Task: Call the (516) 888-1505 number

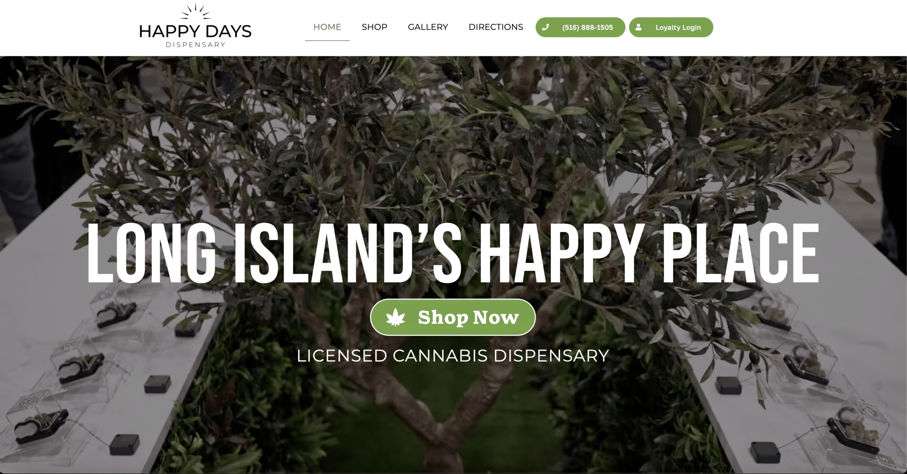Action: pos(587,27)
